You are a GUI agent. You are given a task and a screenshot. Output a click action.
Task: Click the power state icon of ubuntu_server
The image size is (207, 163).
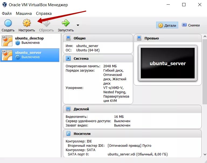click(17, 57)
